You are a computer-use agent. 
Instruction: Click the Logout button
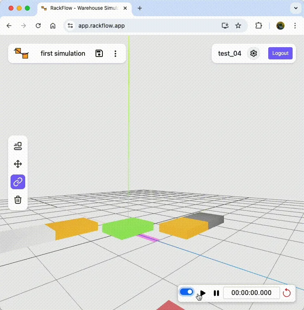tap(280, 53)
